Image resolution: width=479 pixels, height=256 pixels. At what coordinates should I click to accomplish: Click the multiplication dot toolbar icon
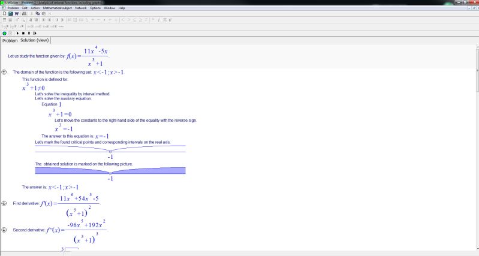pos(104,20)
